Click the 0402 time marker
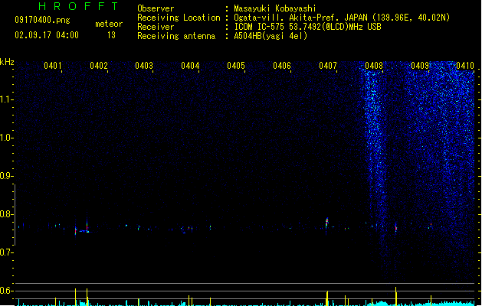 click(x=99, y=66)
